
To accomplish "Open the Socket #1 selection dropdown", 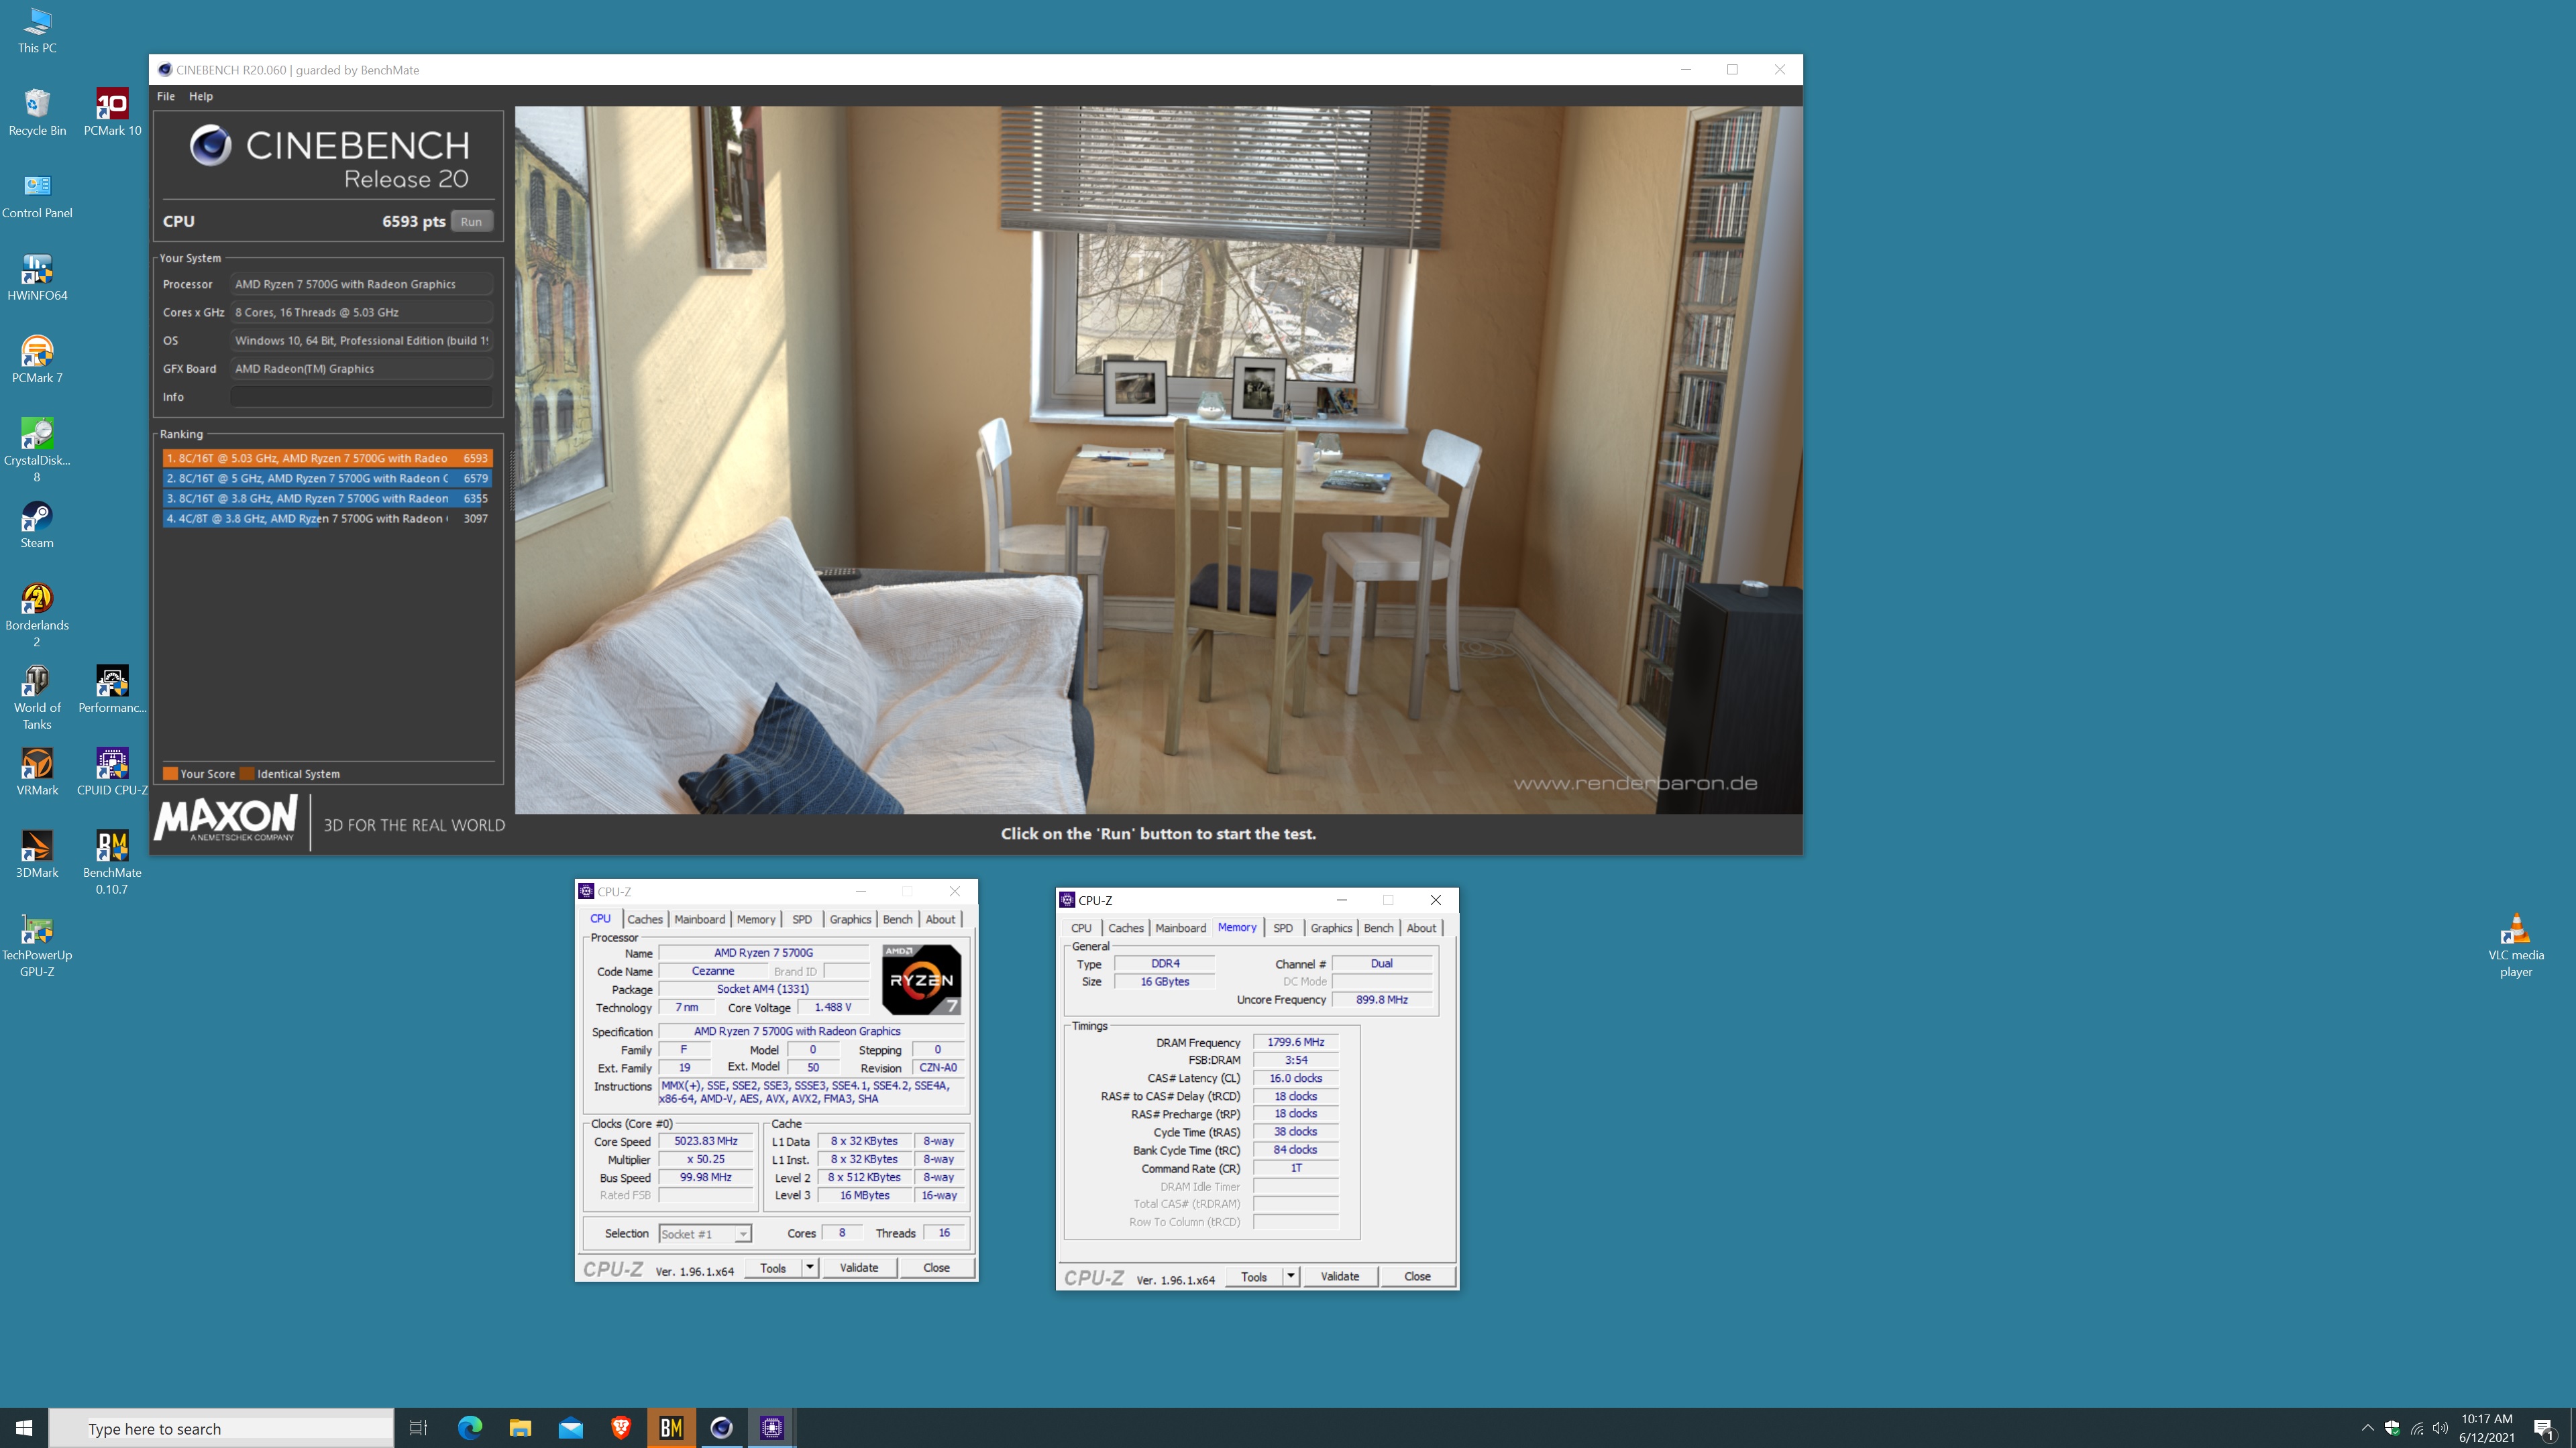I will tap(705, 1234).
